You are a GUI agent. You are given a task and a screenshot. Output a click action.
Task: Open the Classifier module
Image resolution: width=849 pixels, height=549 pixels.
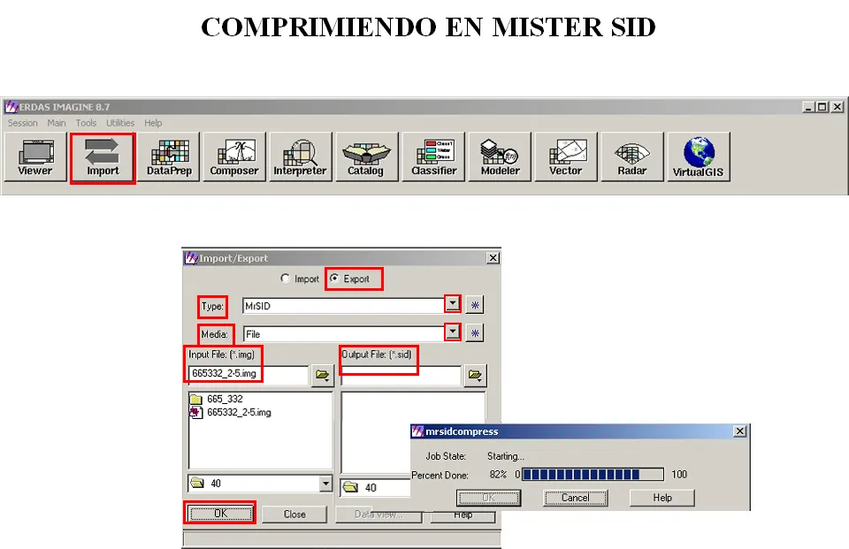[433, 157]
